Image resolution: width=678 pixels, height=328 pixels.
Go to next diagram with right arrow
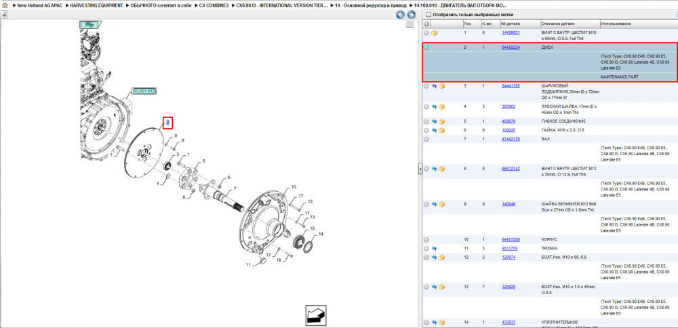(412, 15)
